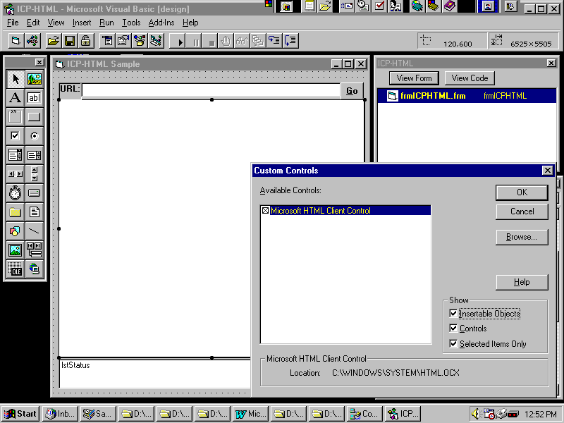564x423 pixels.
Task: Uncheck the Microsoft HTML Client Control box
Action: point(266,211)
